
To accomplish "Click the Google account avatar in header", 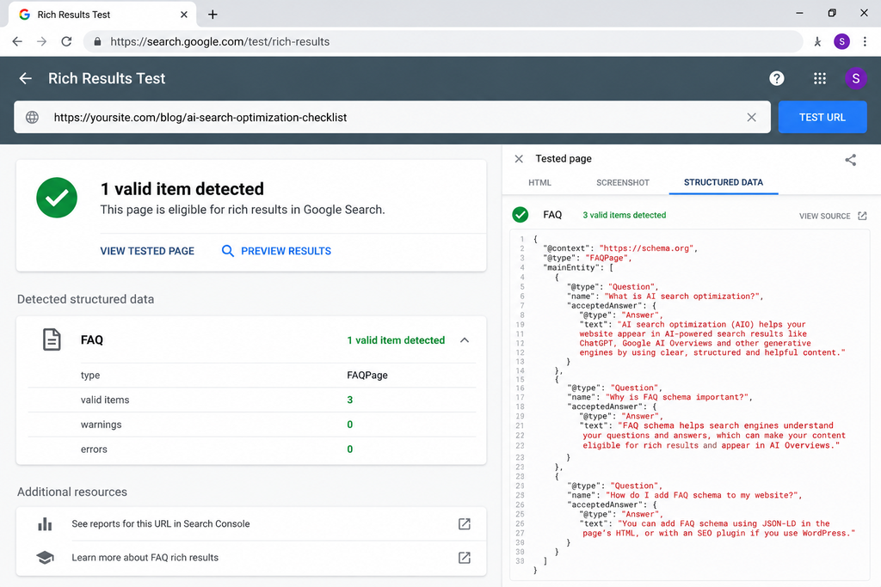I will [x=856, y=78].
